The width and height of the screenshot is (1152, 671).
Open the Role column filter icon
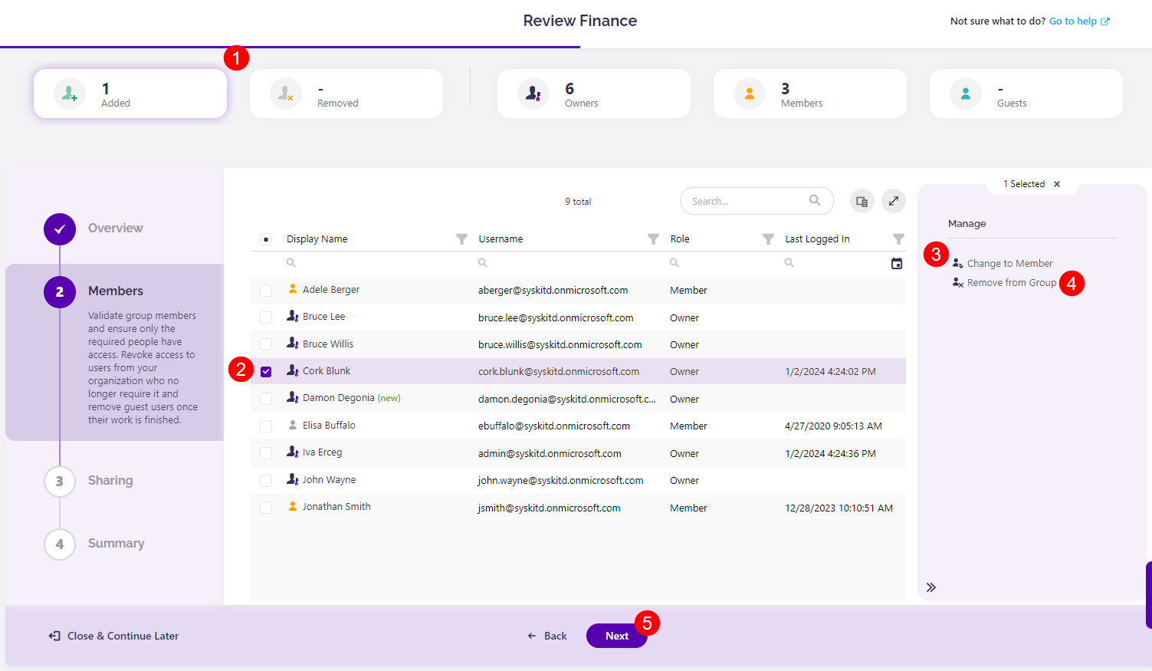(768, 238)
